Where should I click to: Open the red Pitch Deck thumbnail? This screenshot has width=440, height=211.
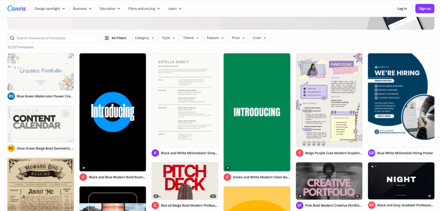tap(185, 181)
